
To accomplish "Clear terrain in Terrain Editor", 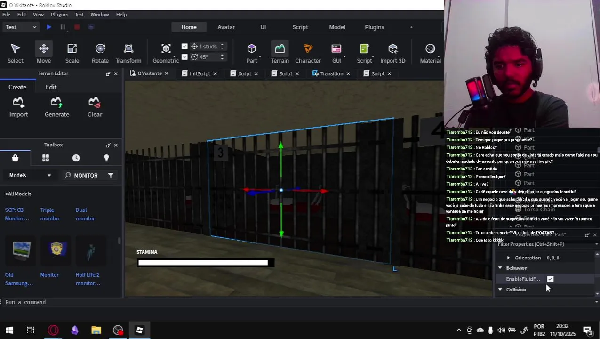I will 95,107.
